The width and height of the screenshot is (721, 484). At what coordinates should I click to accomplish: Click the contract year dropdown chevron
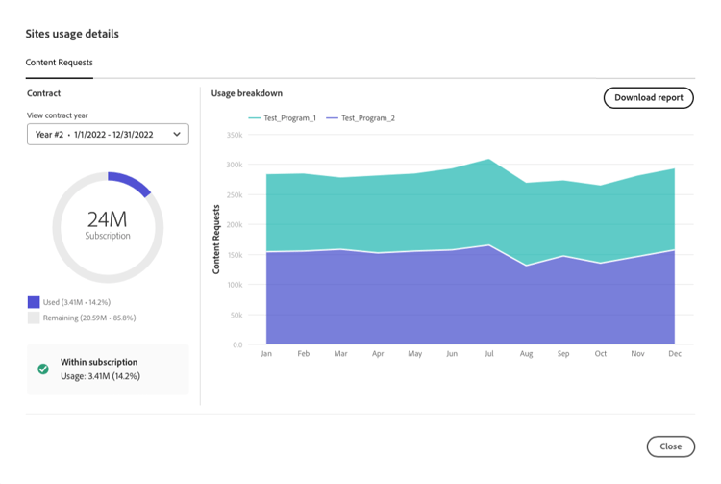(177, 134)
